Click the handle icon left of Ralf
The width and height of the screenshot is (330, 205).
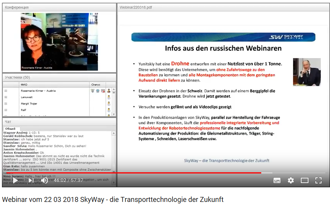[x=6, y=110]
